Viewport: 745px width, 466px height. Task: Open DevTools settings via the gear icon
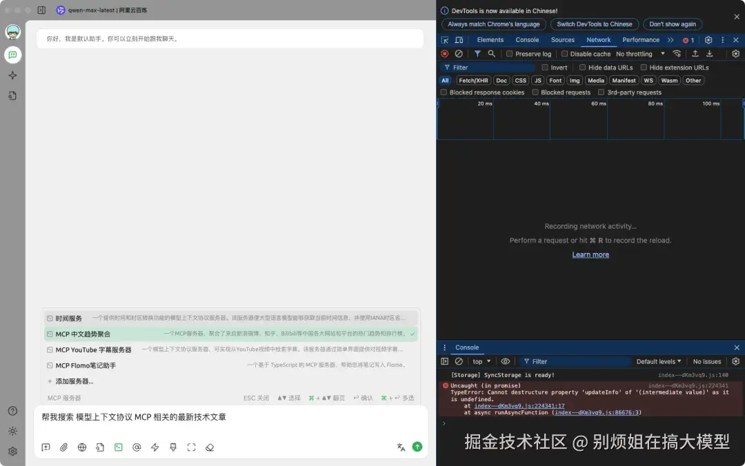[x=709, y=40]
